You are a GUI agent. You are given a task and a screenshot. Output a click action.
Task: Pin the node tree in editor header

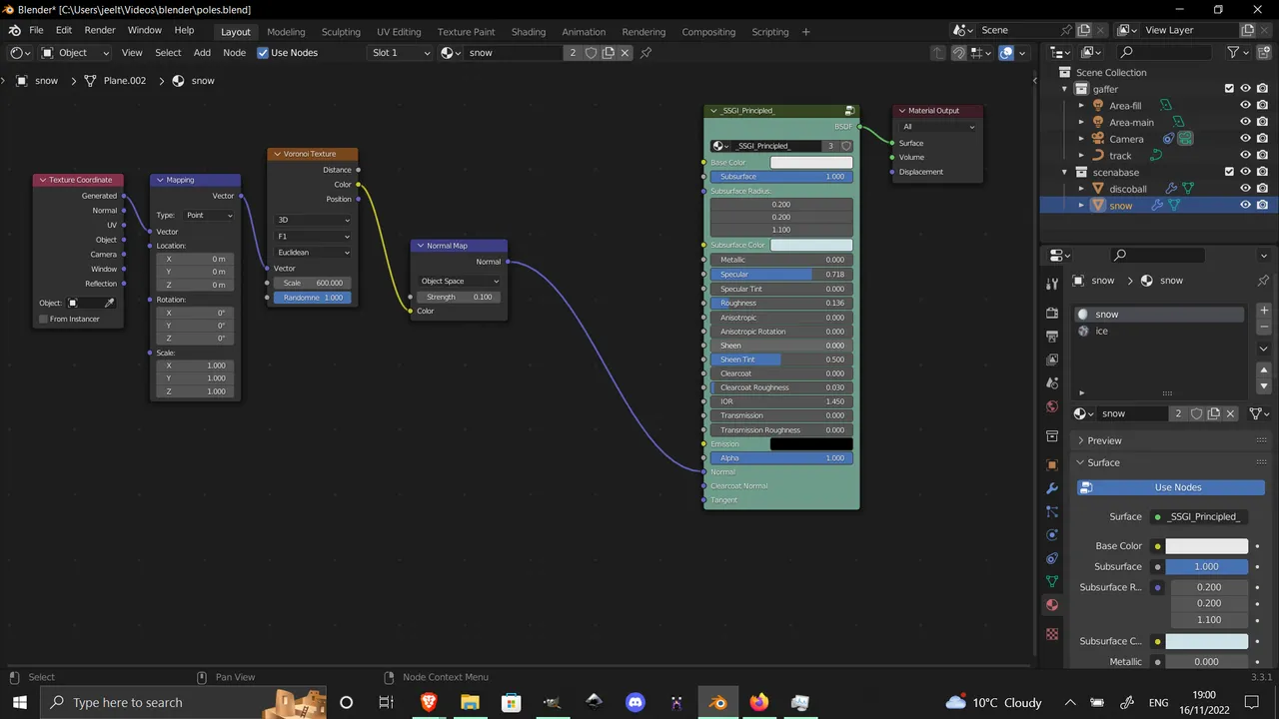[x=645, y=53]
